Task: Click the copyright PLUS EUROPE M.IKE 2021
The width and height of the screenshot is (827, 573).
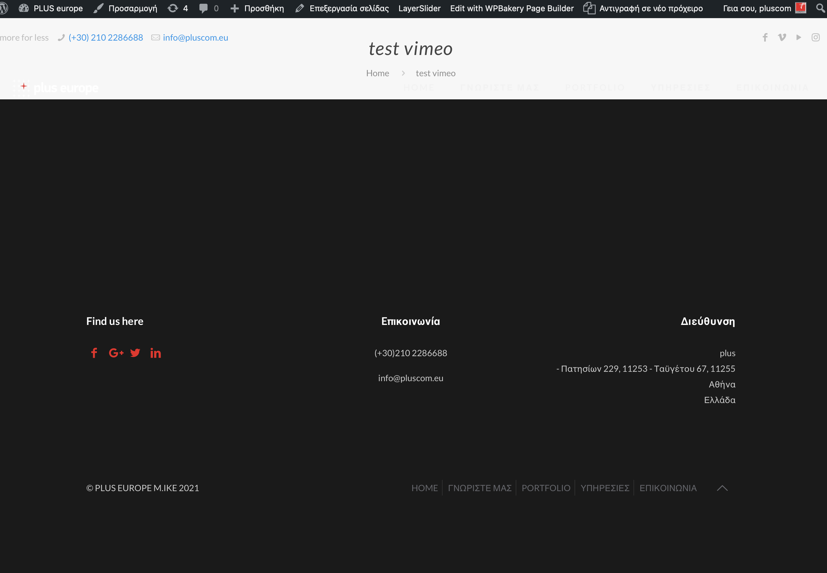Action: (x=143, y=488)
